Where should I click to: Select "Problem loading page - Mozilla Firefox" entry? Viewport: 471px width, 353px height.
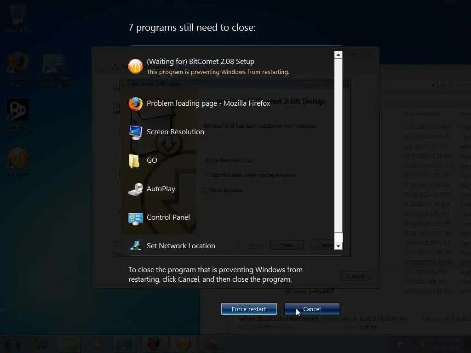coord(208,103)
